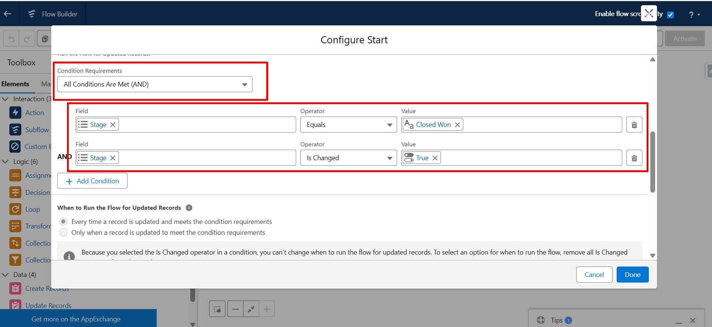Select Only when a record is updated option
Viewport: 712px width, 327px height.
pos(64,232)
